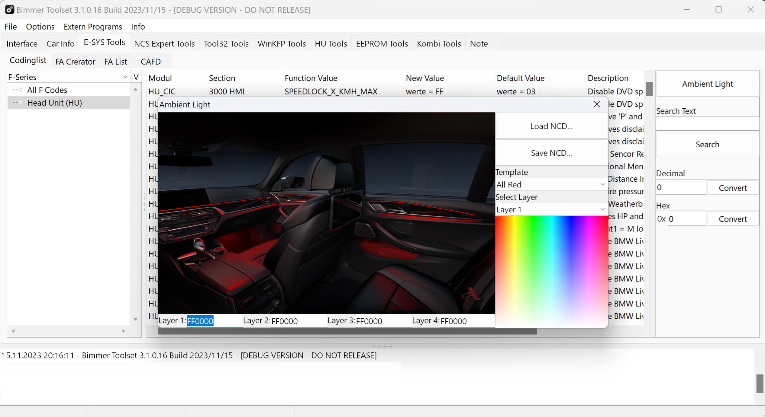Click the Load NCD... button
The width and height of the screenshot is (765, 417).
[x=551, y=126]
